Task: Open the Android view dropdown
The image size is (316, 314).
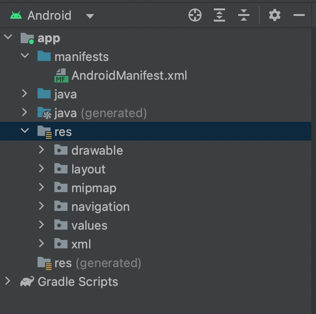Action: point(90,16)
